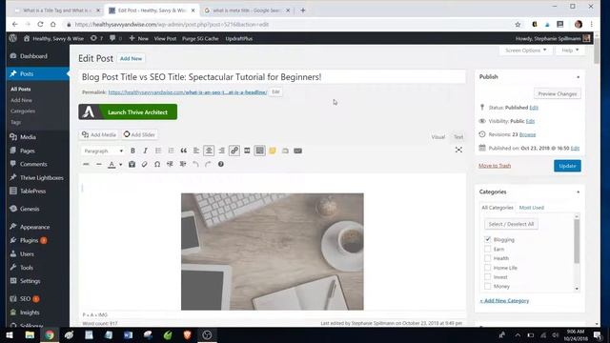Viewport: 610px width, 343px height.
Task: Open special character omega icon
Action: point(157,164)
